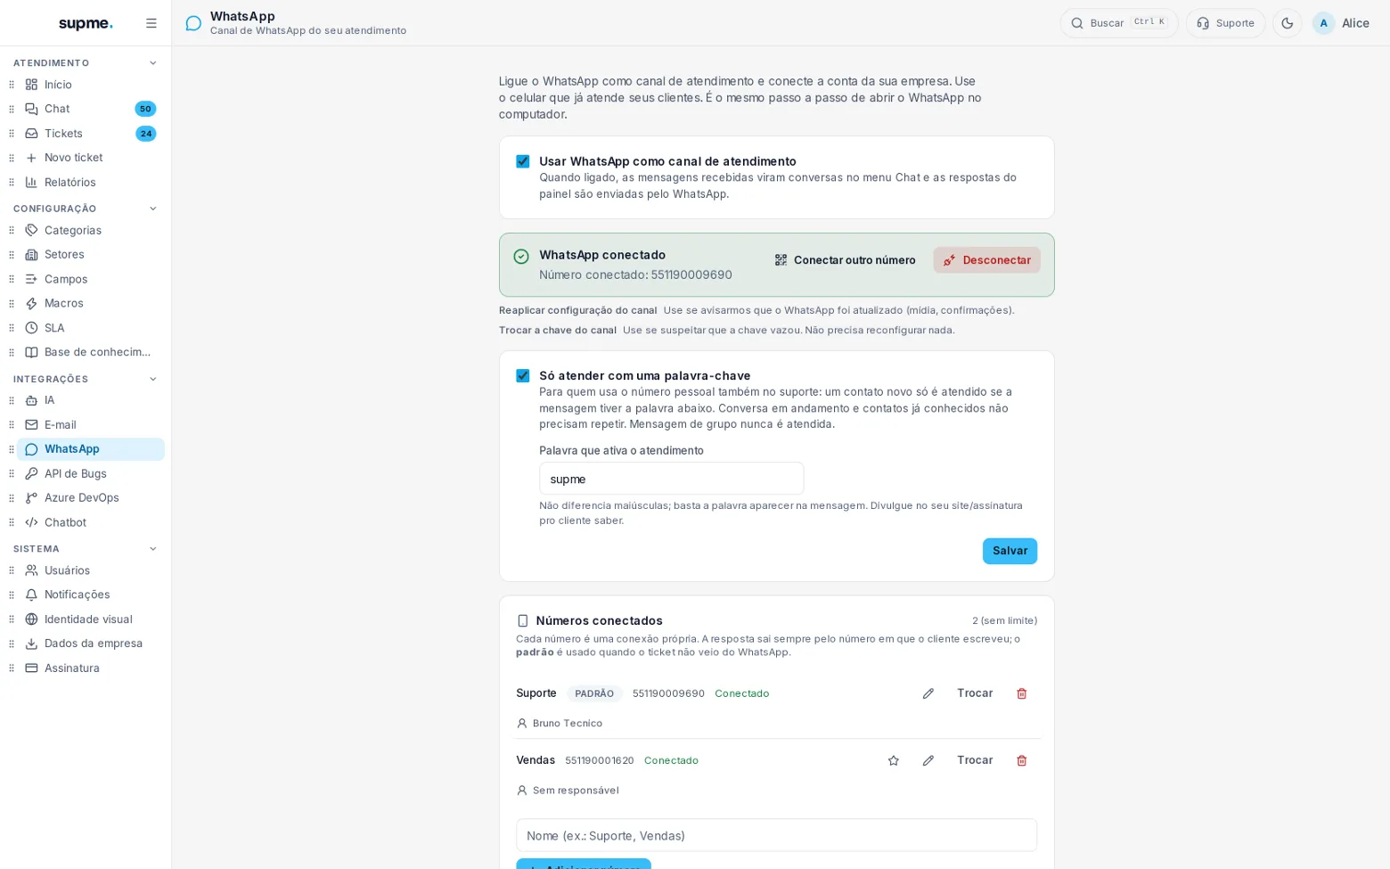Select WhatsApp in the sidebar
The width and height of the screenshot is (1390, 869).
tap(91, 449)
